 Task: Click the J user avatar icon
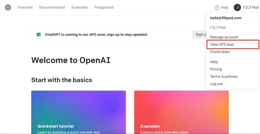click(x=237, y=7)
